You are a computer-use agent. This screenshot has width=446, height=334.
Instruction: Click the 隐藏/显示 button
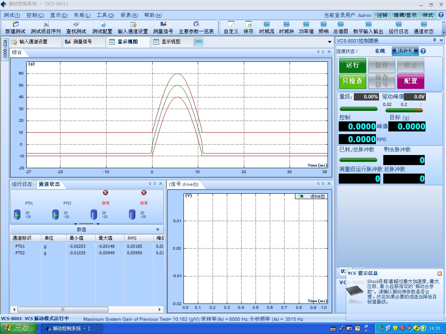[x=405, y=15]
